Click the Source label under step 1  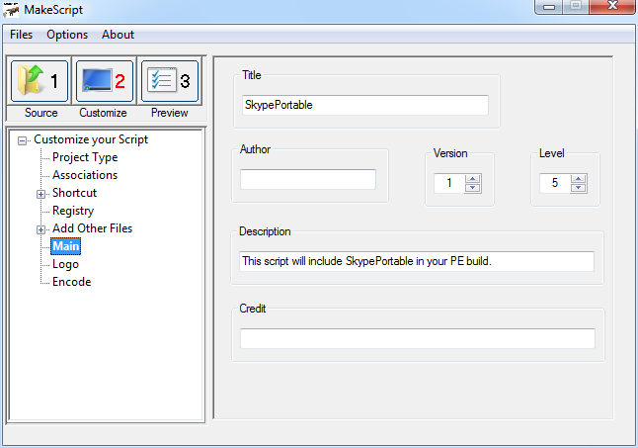click(41, 113)
